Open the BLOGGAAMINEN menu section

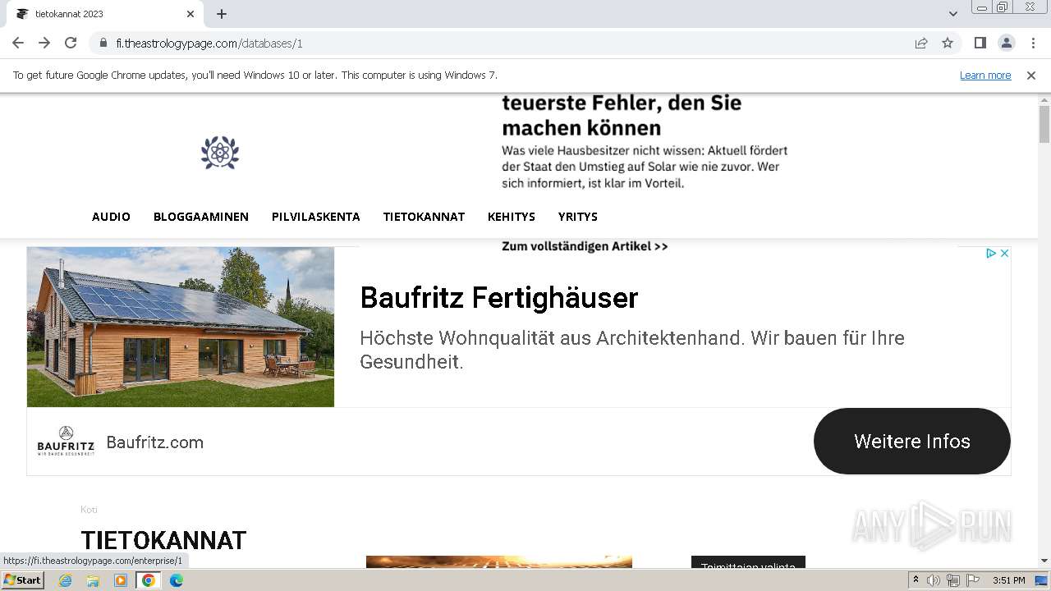(201, 217)
